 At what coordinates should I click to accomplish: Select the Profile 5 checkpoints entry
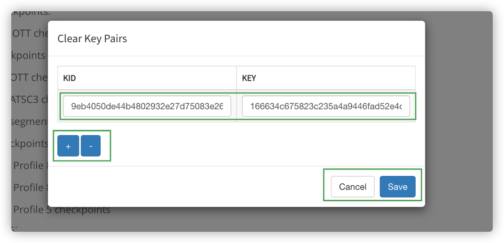click(x=62, y=210)
